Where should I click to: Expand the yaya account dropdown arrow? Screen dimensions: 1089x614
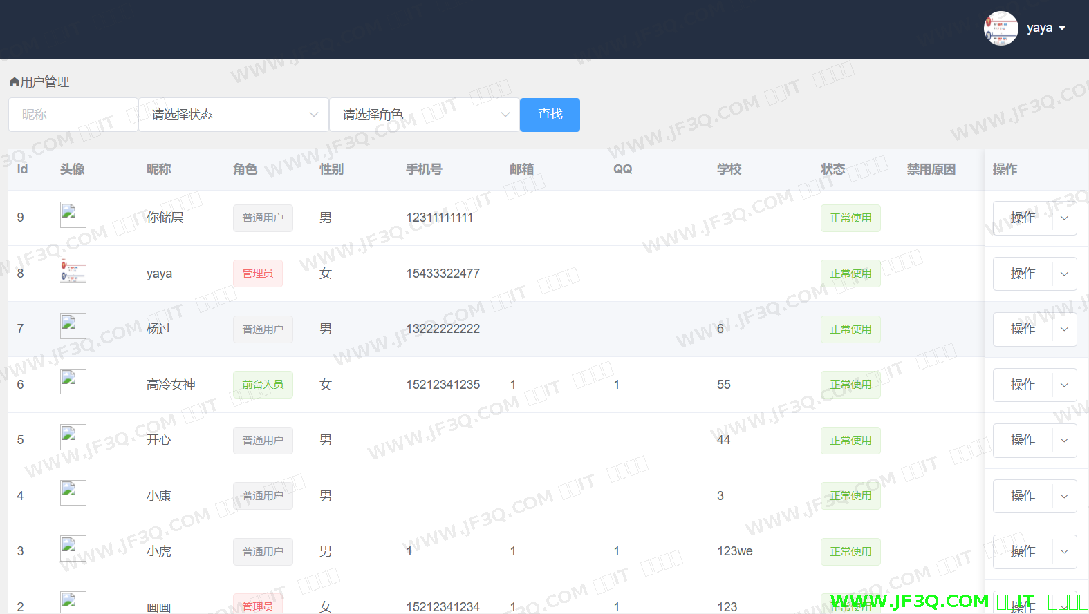tap(1062, 28)
